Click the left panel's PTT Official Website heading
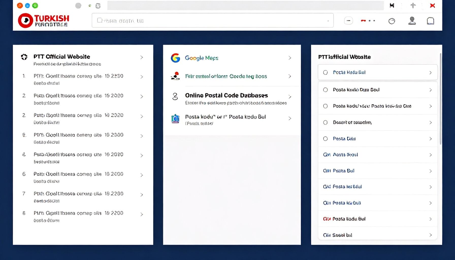Screen dimensions: 455x260 [x=62, y=57]
